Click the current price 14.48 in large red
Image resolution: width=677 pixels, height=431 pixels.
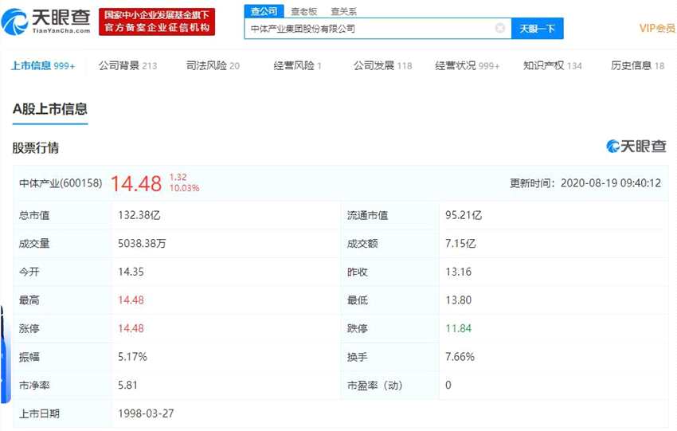tap(136, 183)
